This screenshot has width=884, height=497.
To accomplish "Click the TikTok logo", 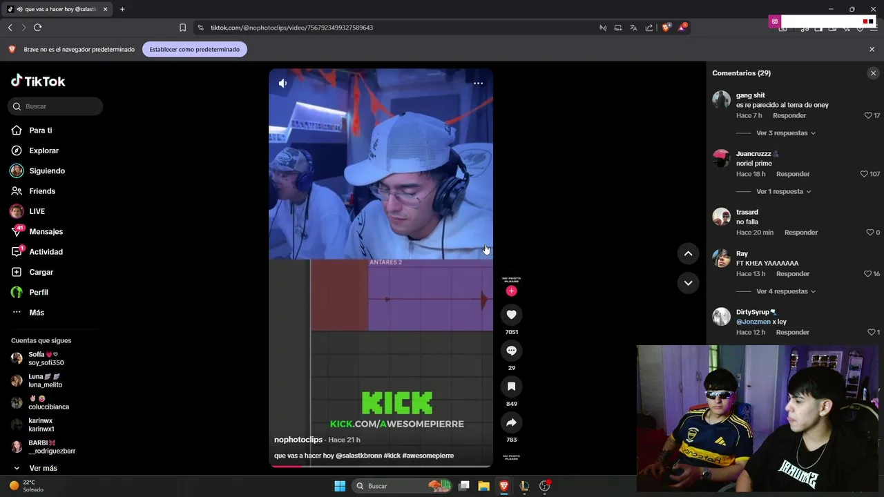I will click(38, 81).
